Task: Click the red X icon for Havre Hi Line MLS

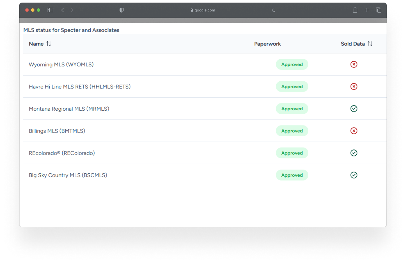Action: point(354,87)
